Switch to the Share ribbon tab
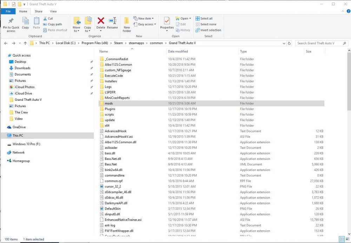 click(x=39, y=11)
